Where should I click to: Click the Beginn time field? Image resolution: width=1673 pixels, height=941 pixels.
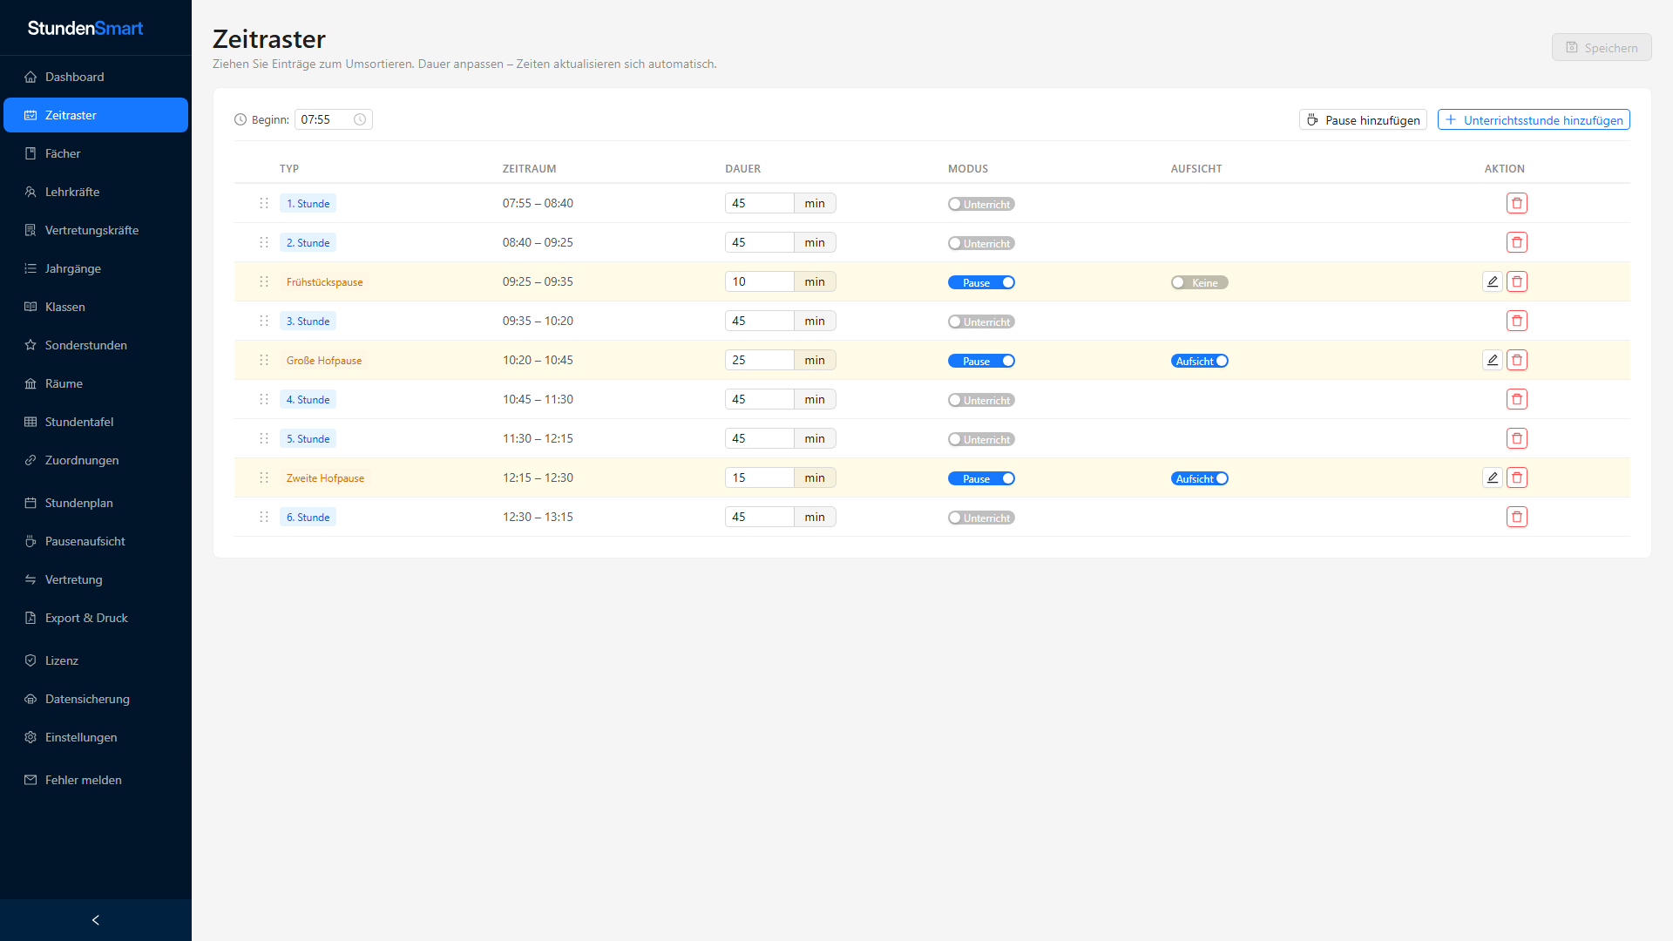334,119
